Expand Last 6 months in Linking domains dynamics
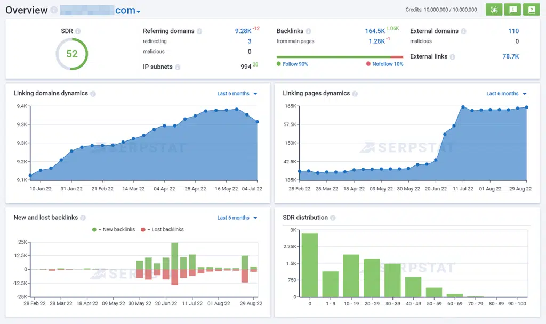 tap(237, 94)
